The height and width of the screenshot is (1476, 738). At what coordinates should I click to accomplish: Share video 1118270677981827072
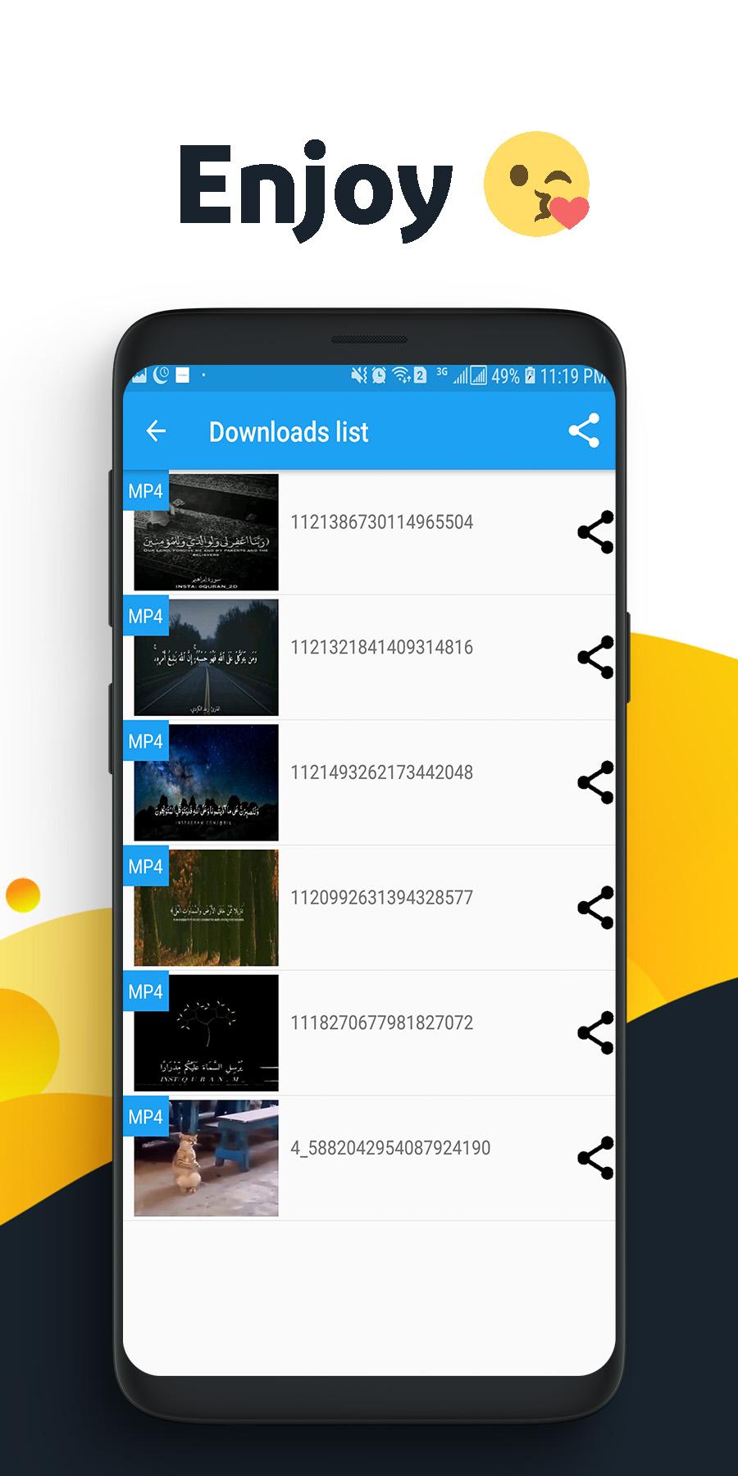coord(595,1032)
